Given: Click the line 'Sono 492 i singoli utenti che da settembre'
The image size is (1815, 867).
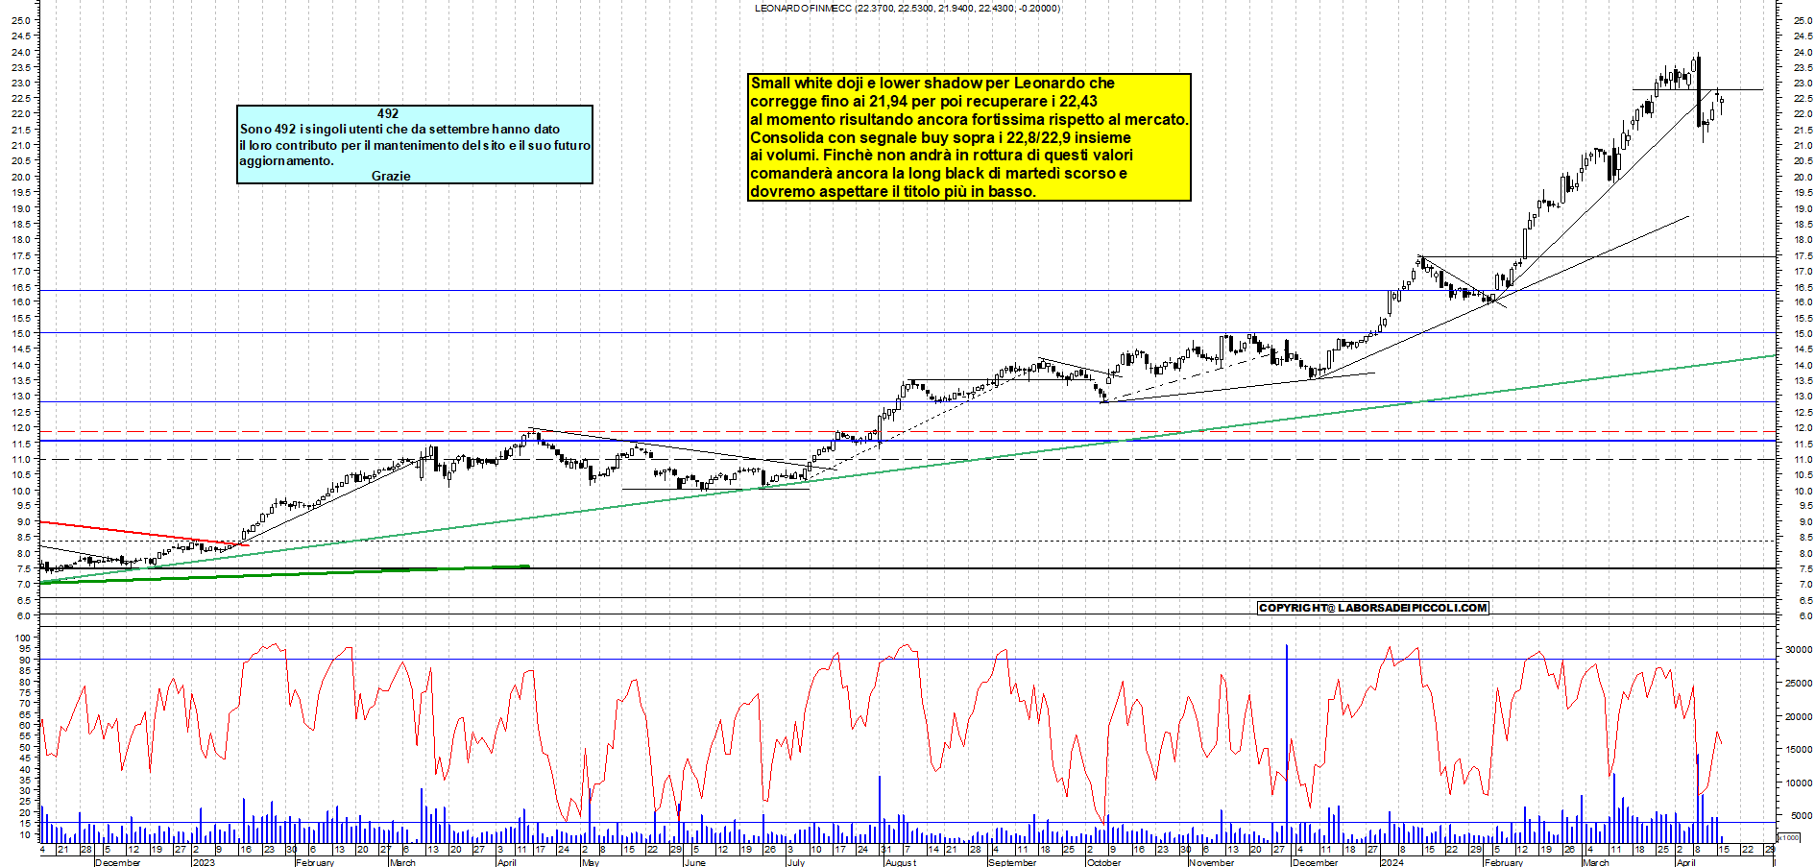Looking at the screenshot, I should [x=399, y=129].
